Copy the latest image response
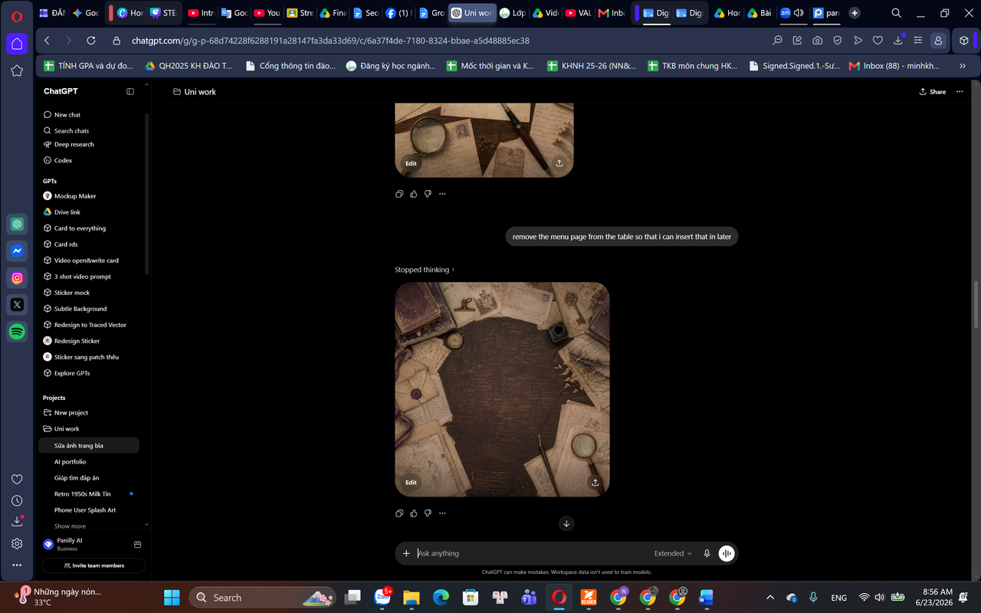Image resolution: width=981 pixels, height=613 pixels. point(399,513)
